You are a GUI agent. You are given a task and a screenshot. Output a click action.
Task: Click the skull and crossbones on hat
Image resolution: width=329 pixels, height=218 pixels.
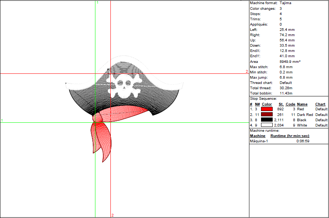pos(124,84)
